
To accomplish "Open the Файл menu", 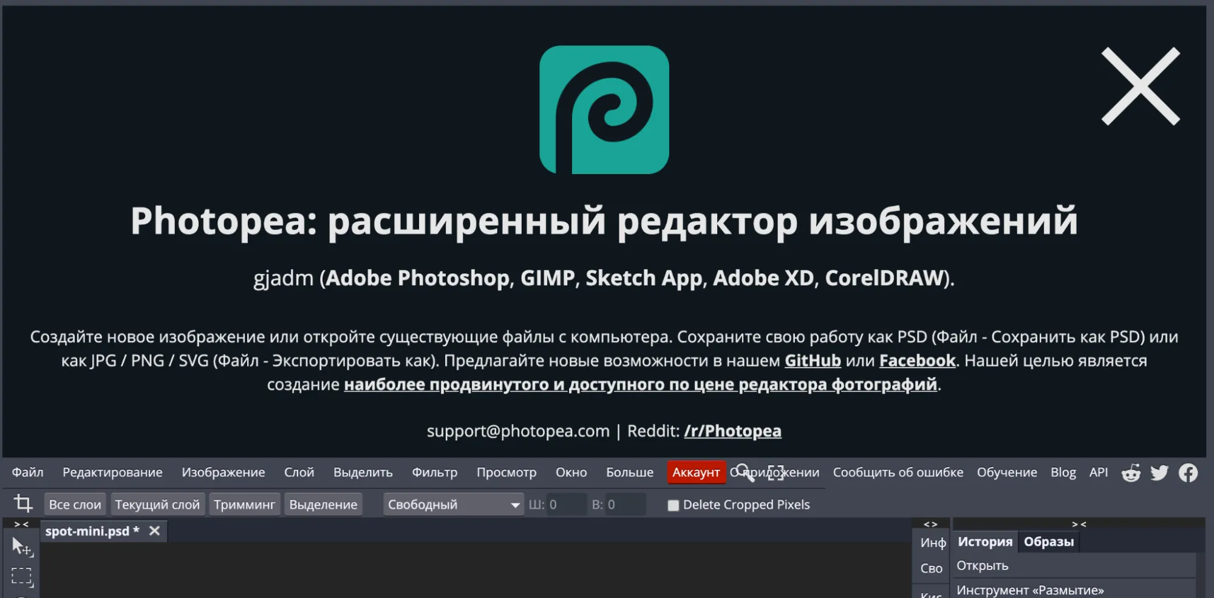I will click(27, 472).
